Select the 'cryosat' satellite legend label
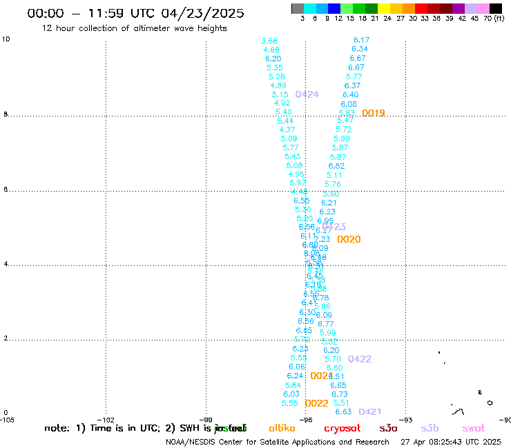Screen dimensions: 511x448 (343, 429)
